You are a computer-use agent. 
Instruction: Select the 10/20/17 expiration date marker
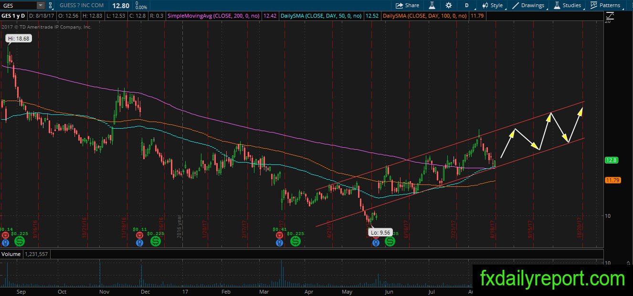click(x=580, y=228)
